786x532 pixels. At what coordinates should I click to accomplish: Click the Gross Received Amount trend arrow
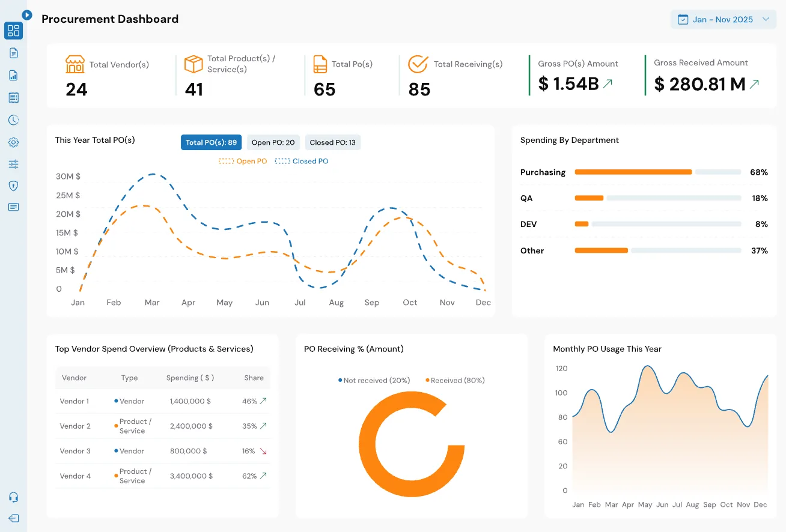754,84
